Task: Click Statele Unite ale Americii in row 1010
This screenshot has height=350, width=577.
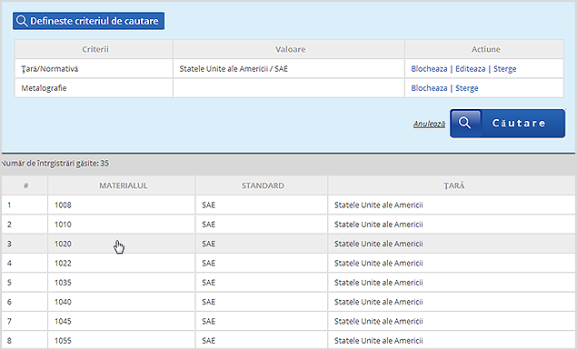Action: click(379, 225)
